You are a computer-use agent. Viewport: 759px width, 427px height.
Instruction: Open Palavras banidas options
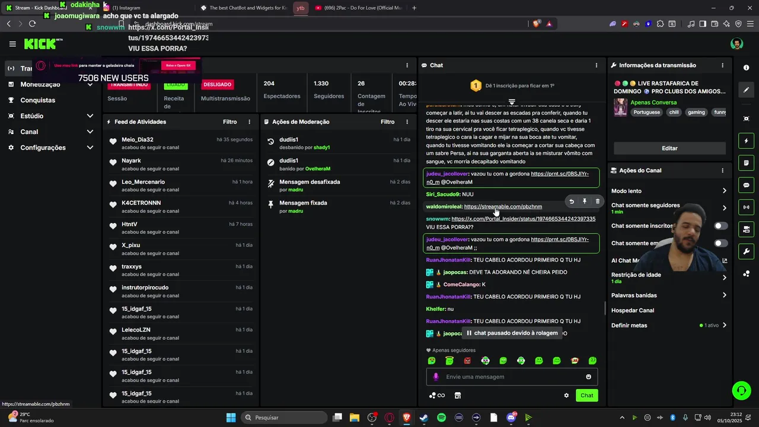[x=724, y=295]
